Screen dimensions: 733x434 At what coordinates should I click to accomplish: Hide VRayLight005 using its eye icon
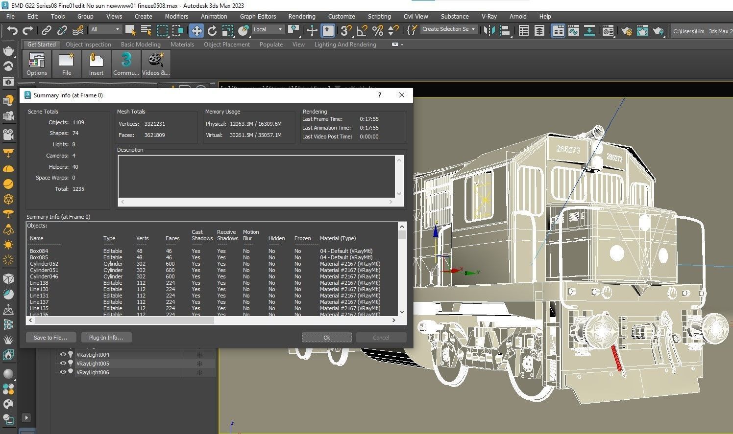(x=63, y=364)
